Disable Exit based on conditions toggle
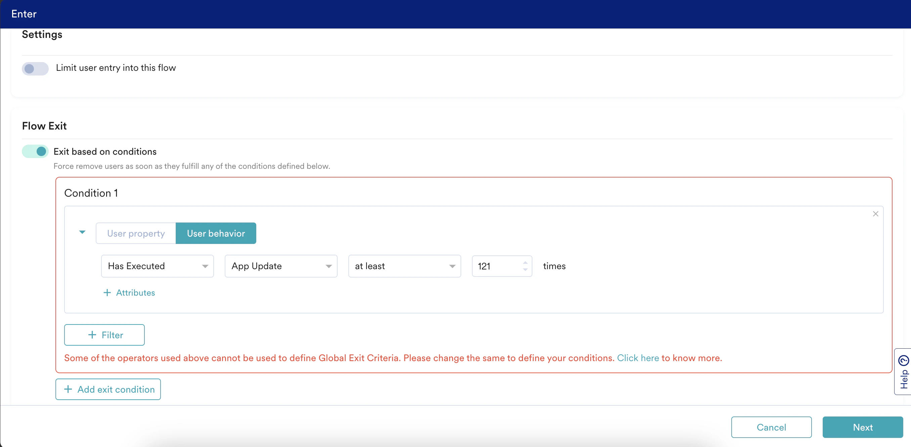 pos(35,152)
